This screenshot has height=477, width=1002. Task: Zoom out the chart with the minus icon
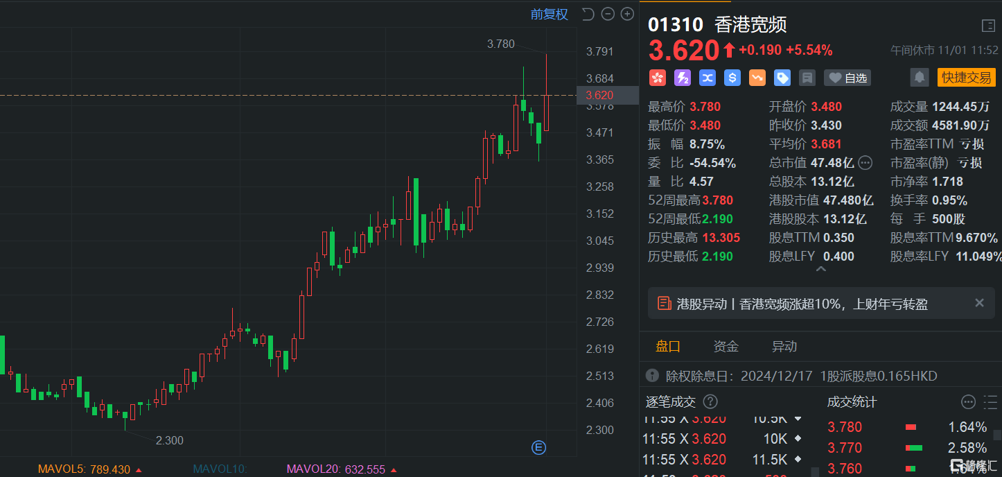pos(608,14)
